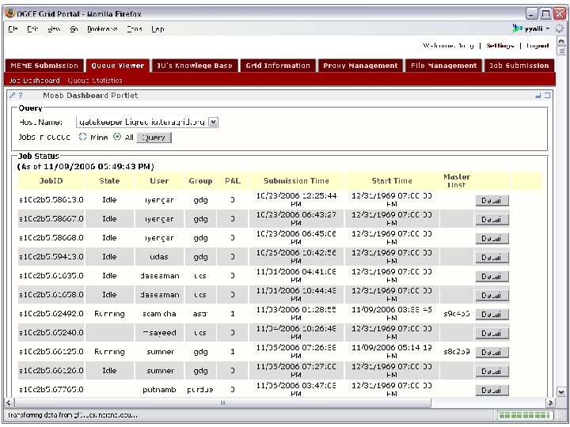Open the Host Name dropdown arrow

tap(214, 122)
